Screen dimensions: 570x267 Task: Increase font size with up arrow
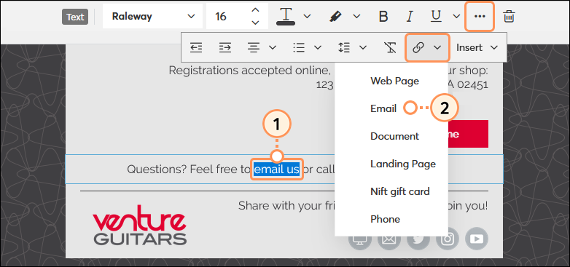click(x=256, y=10)
